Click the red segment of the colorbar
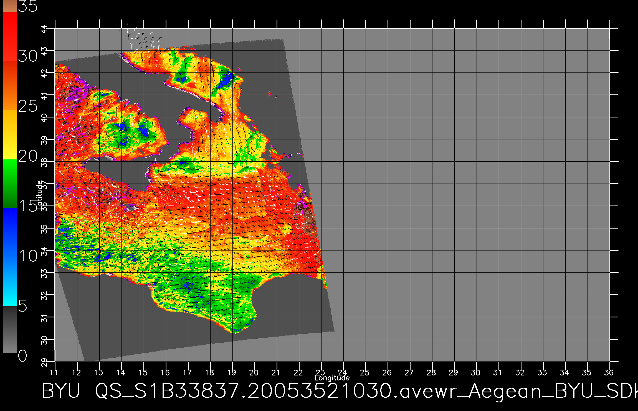The width and height of the screenshot is (638, 411). click(x=10, y=37)
